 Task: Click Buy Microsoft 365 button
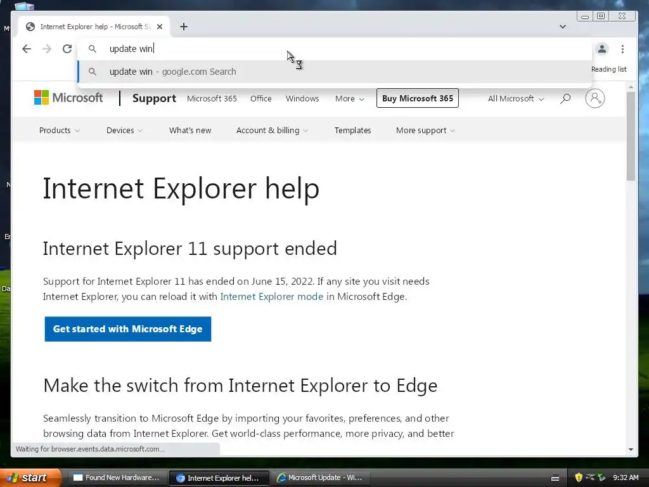417,98
